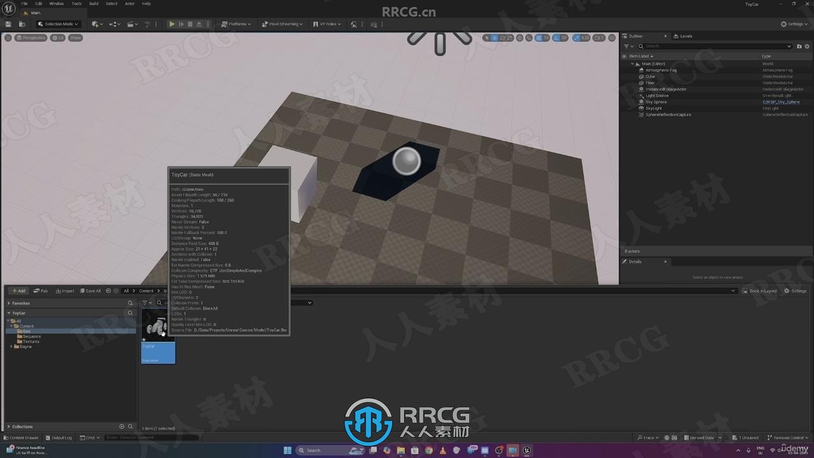814x458 pixels.
Task: Click the Outliner search field
Action: (715, 46)
